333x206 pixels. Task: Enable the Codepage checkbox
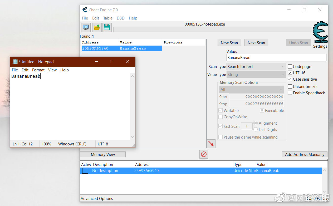click(290, 67)
